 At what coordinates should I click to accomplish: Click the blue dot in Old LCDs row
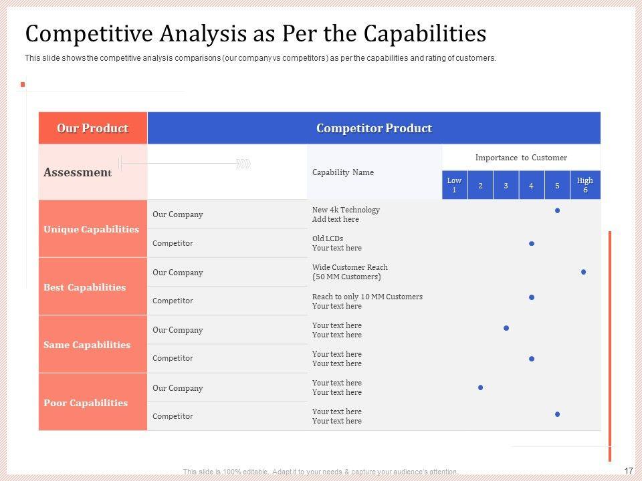pos(532,244)
